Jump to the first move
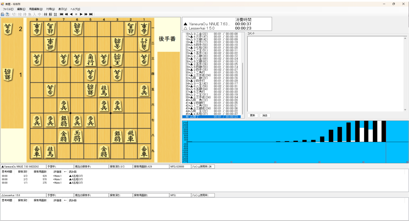The width and height of the screenshot is (409, 221). pos(61,14)
